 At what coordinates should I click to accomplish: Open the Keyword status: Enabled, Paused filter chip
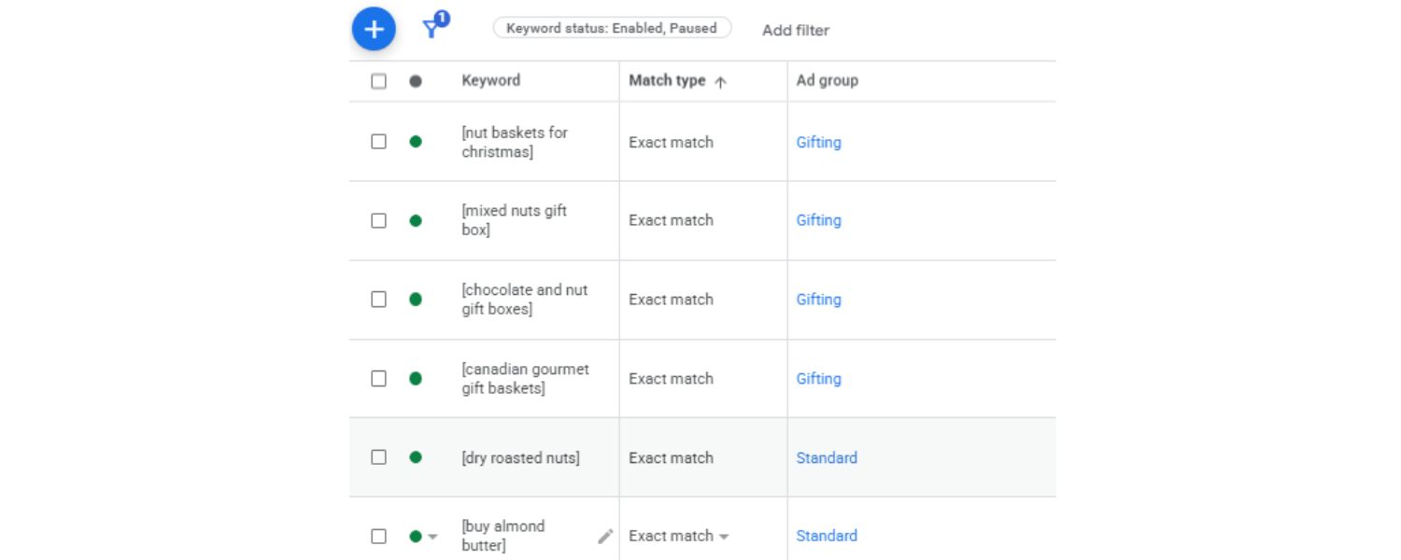pyautogui.click(x=612, y=28)
